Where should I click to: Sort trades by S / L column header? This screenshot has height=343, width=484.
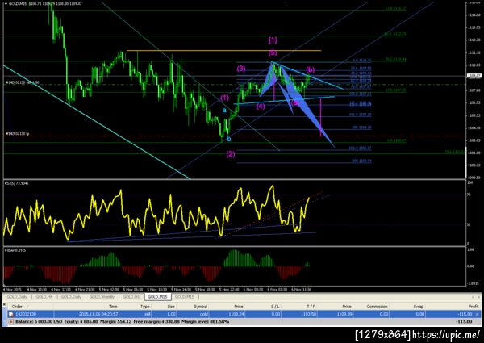click(275, 307)
